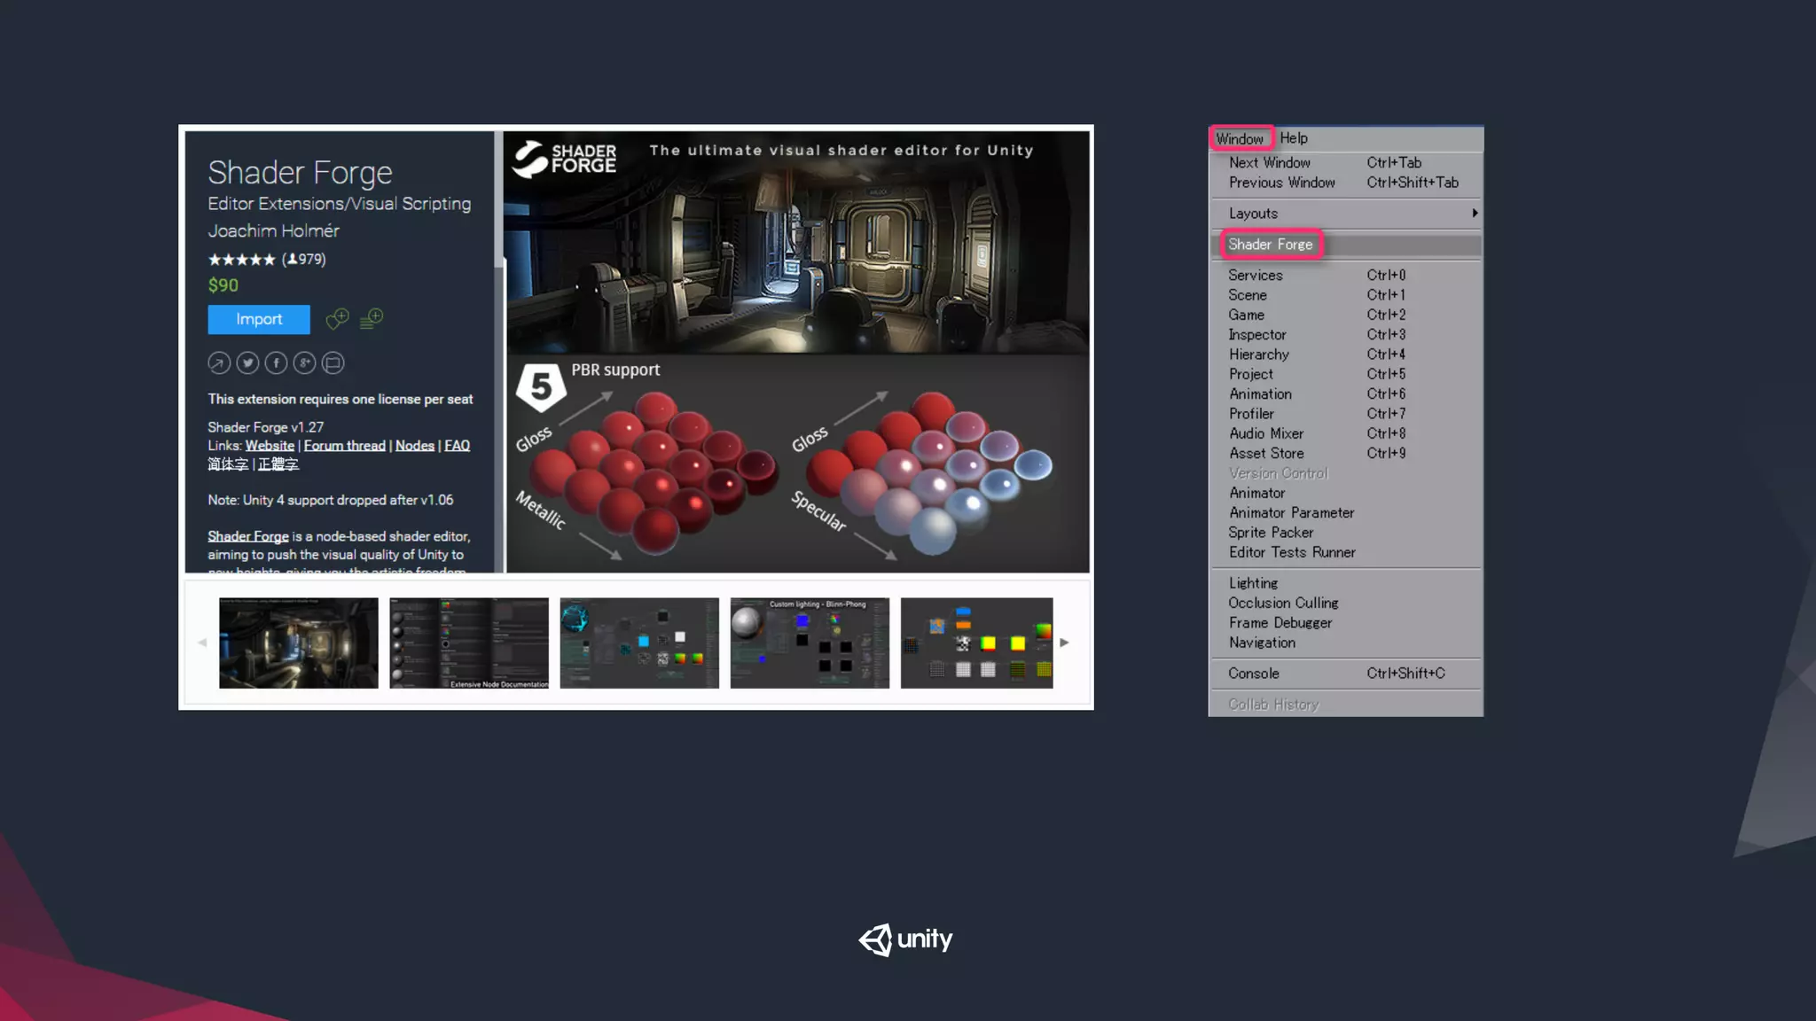The image size is (1816, 1021).
Task: Click the share arrow icon
Action: click(219, 363)
